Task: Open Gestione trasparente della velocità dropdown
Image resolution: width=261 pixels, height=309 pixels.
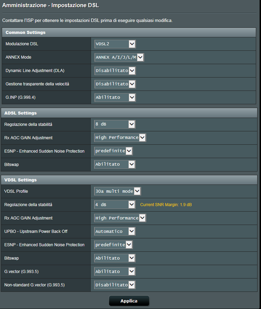Action: 115,84
